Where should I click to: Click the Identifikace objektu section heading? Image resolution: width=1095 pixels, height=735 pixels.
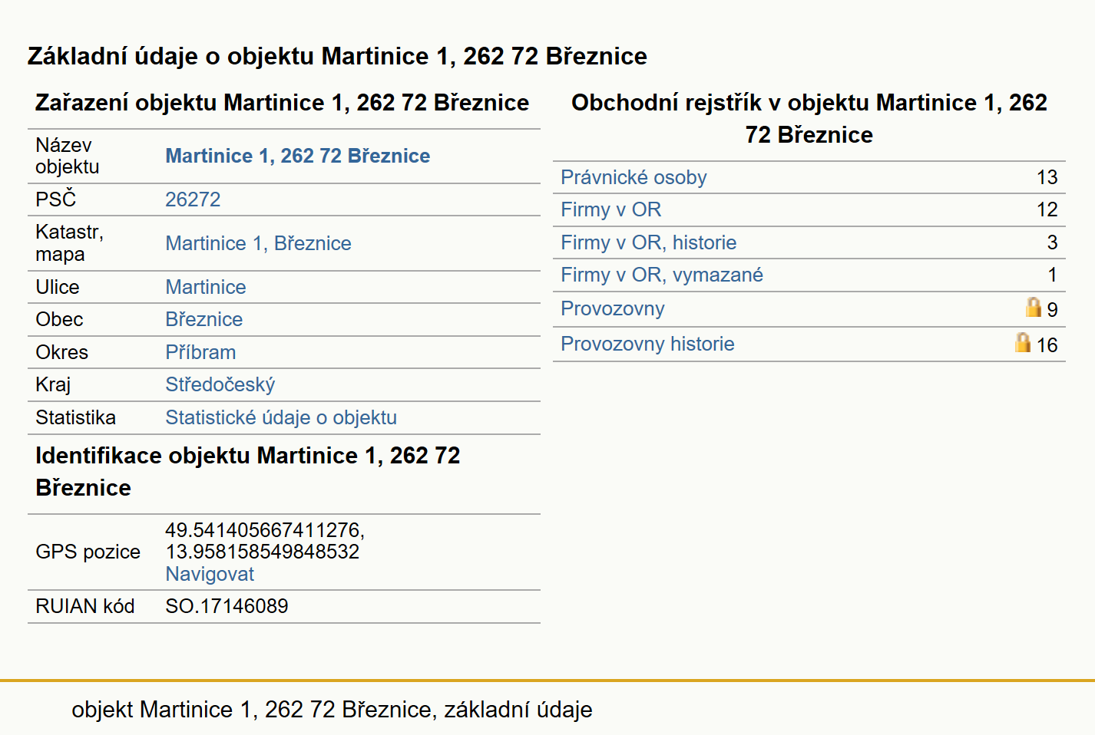click(247, 472)
